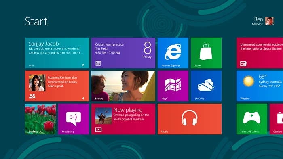The height and width of the screenshot is (159, 283).
Task: Click Roxanne Kenison's profile photo
Action: tap(37, 83)
